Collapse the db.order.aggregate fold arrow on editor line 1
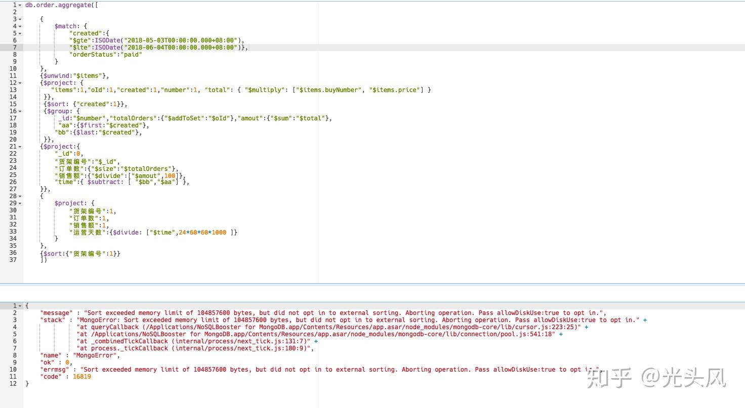Screen dimensions: 745x408 point(20,5)
